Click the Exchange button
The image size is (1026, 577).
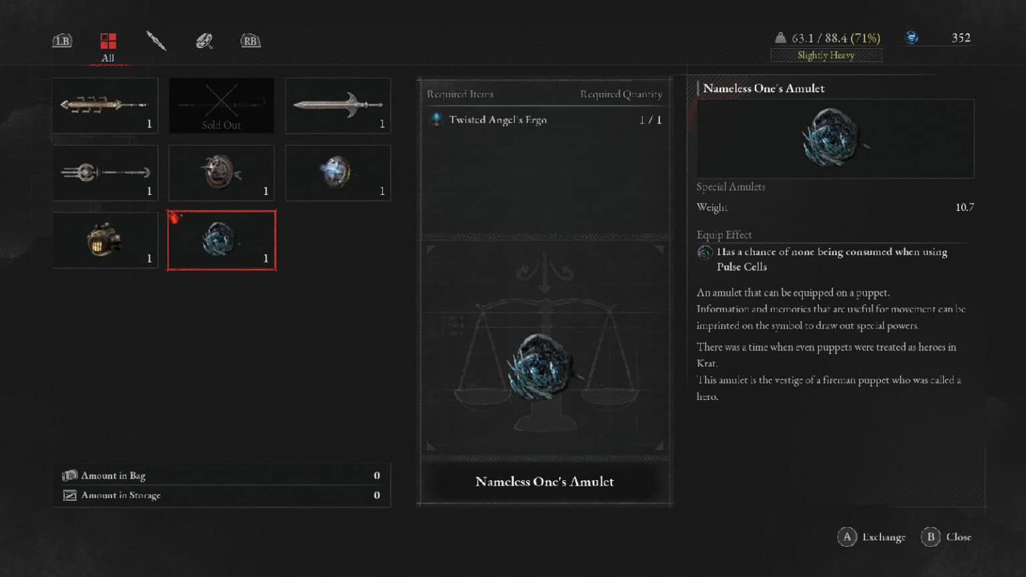872,537
